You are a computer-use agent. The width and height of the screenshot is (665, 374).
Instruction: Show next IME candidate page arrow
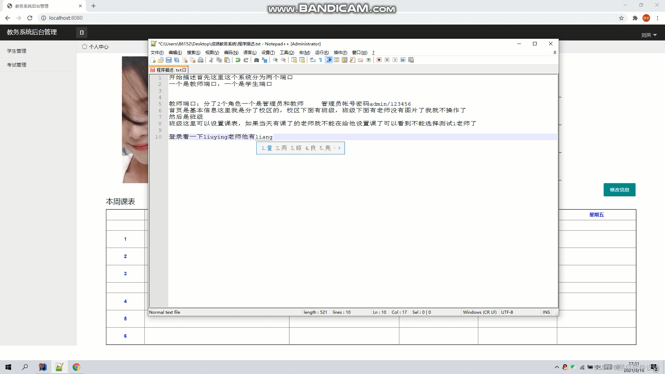point(339,148)
